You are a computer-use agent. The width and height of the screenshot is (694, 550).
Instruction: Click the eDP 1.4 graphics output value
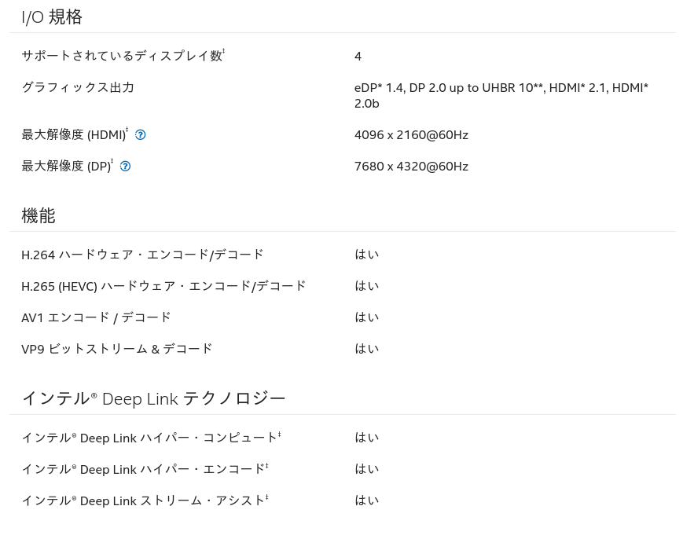(501, 95)
